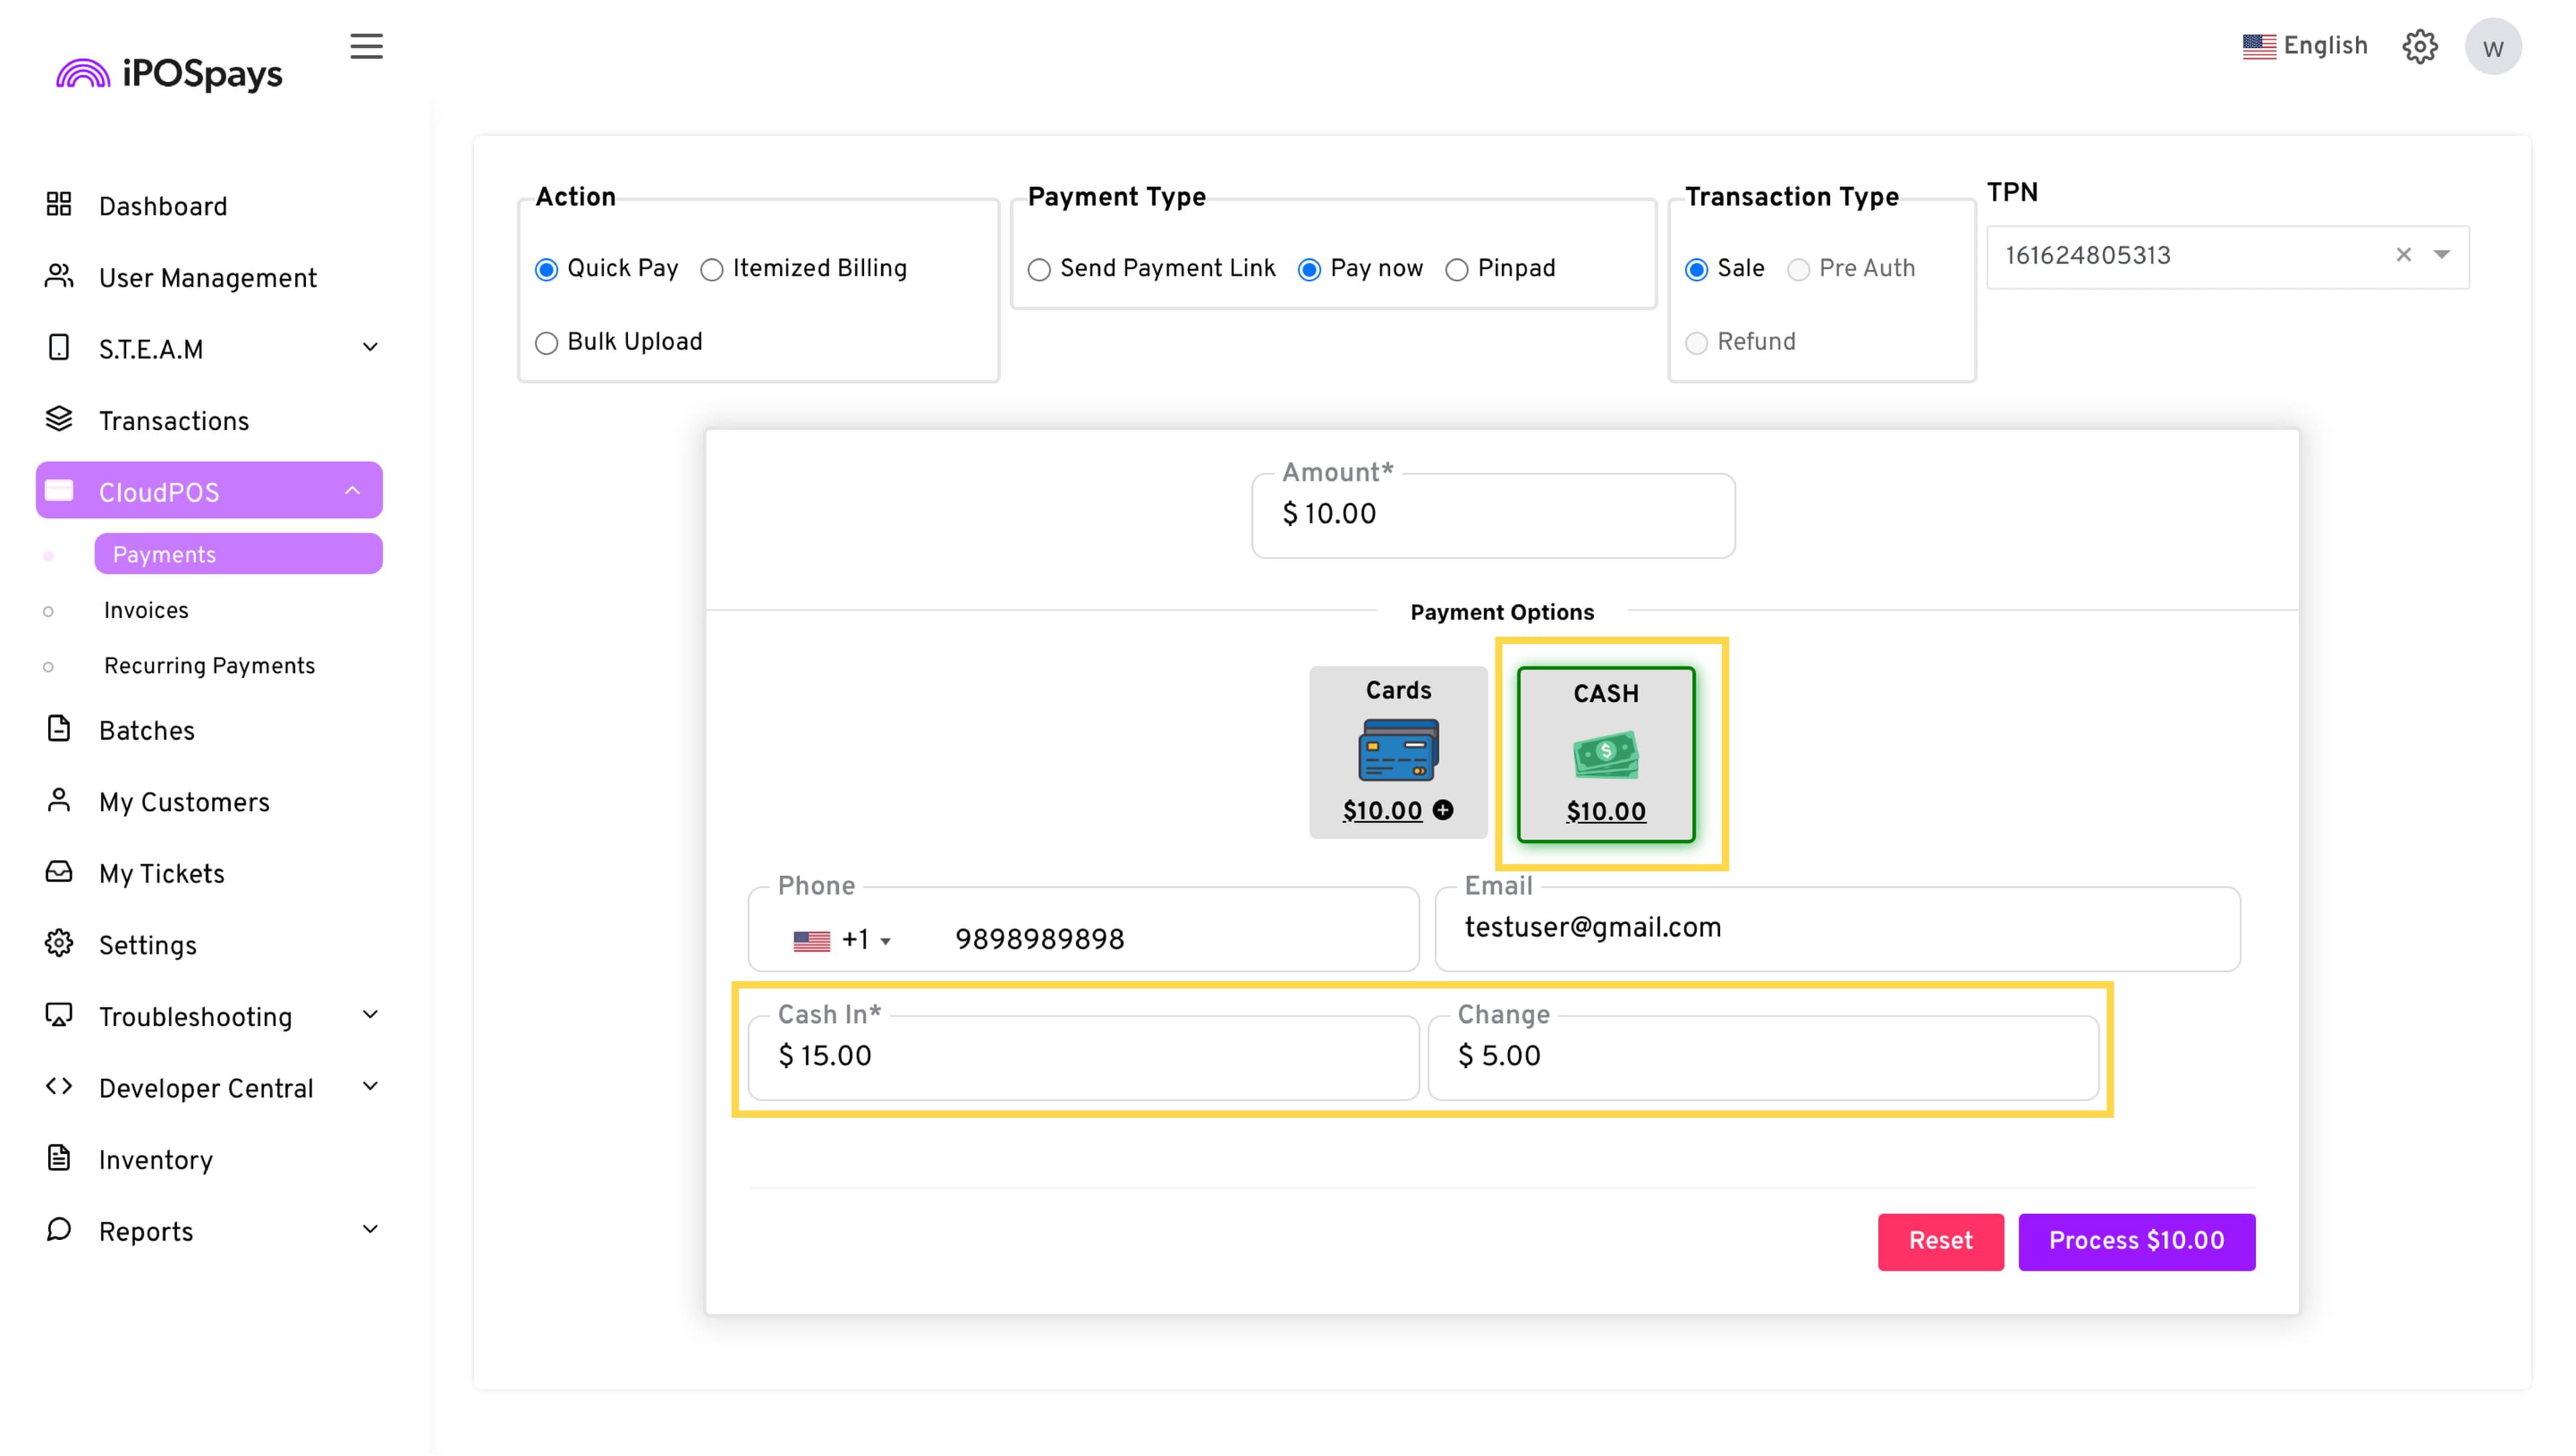Image resolution: width=2576 pixels, height=1456 pixels.
Task: Click the Transactions layers icon
Action: coord(59,419)
